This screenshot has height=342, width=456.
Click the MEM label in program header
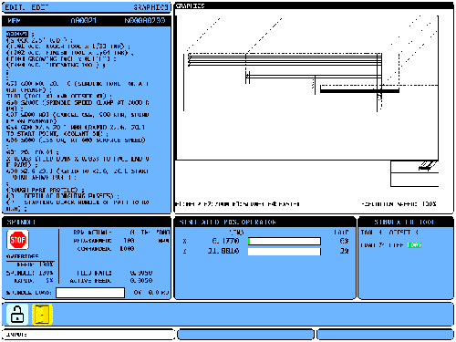tap(14, 20)
